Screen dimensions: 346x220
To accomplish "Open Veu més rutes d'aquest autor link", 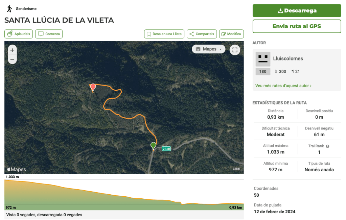I will 283,86.
